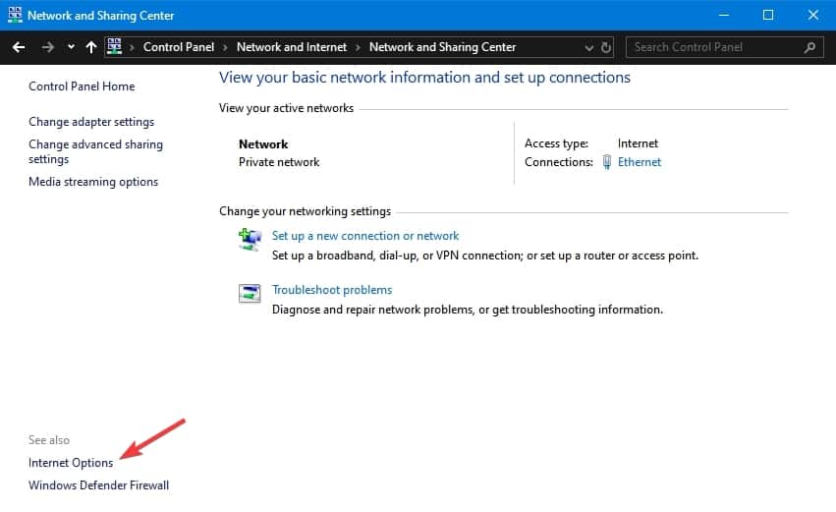The image size is (836, 512).
Task: Open Control Panel Home
Action: point(82,86)
